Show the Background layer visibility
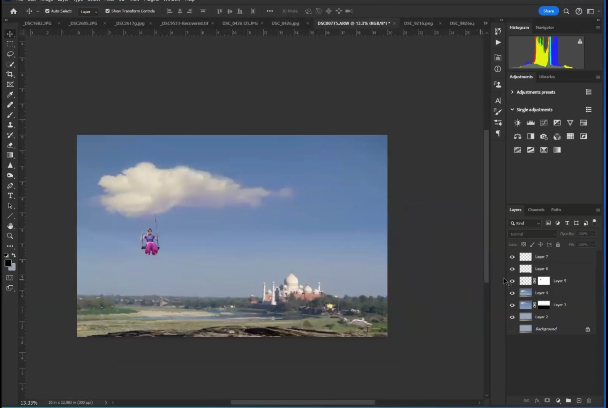The image size is (608, 408). coord(512,329)
